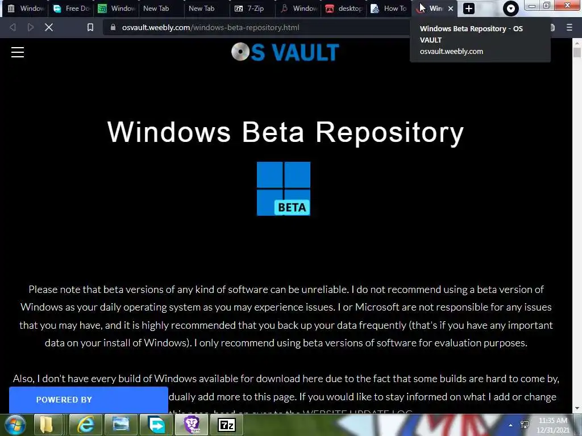Open the Windows Start menu

click(x=15, y=425)
